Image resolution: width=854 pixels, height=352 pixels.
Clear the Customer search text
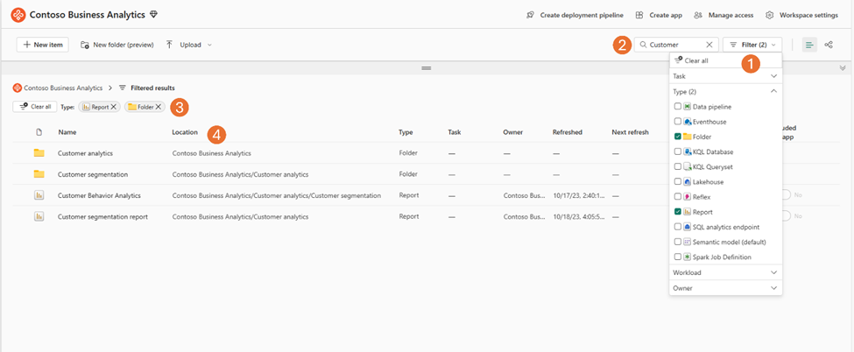point(709,45)
